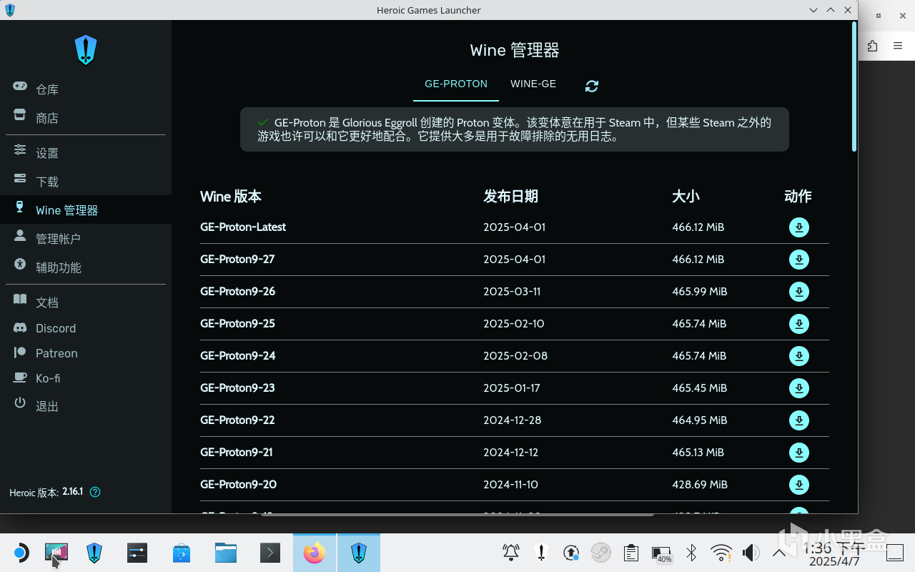This screenshot has height=572, width=915.
Task: Click the 2024-12-28 release date
Action: (513, 420)
